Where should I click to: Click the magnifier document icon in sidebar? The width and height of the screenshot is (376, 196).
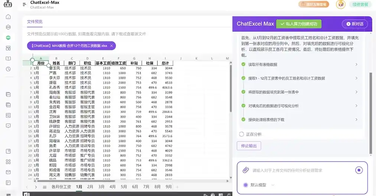[8, 115]
